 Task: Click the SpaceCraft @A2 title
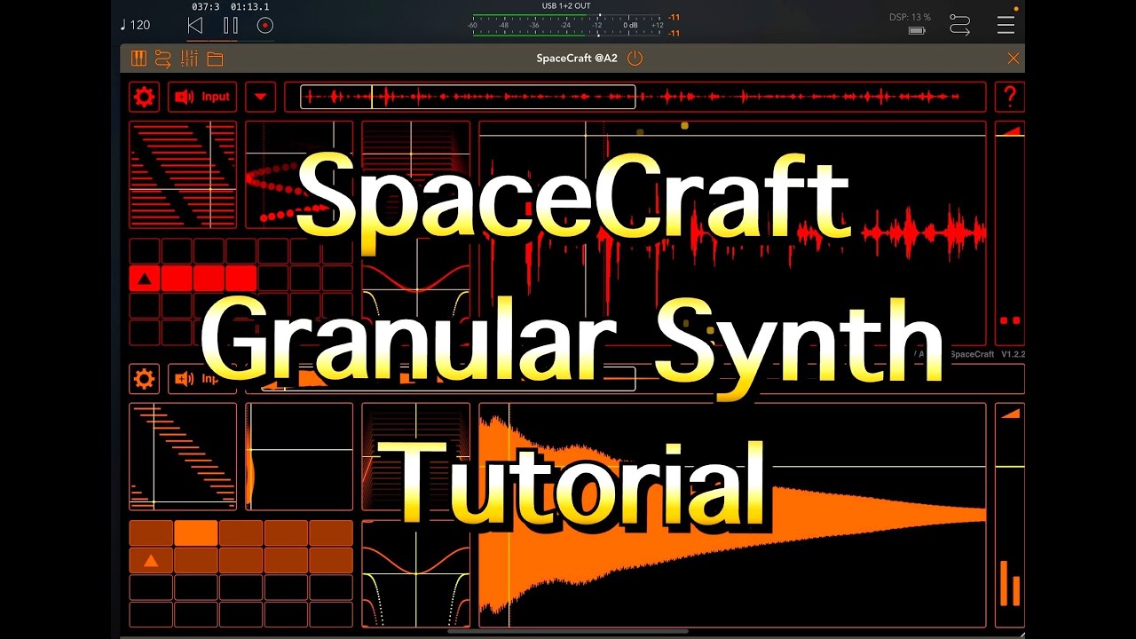click(577, 59)
